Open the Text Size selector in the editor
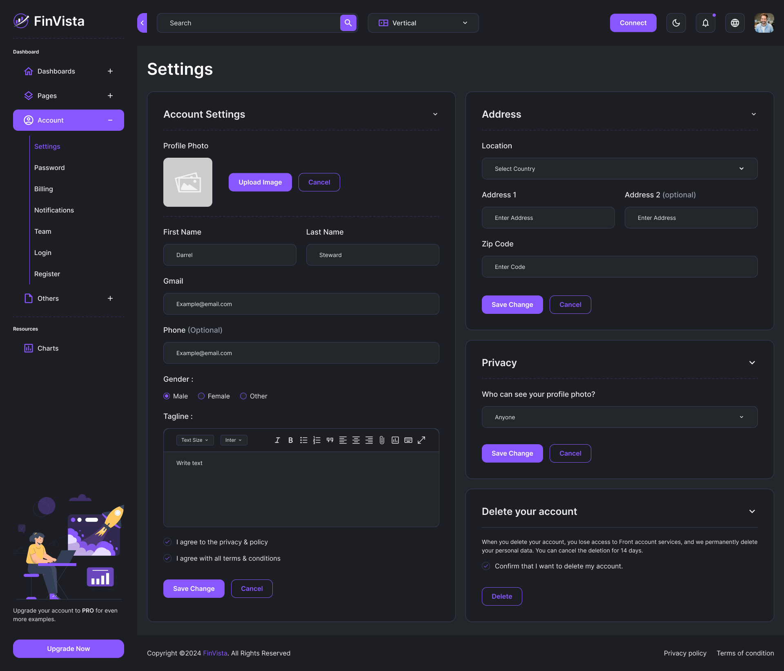 [x=195, y=440]
